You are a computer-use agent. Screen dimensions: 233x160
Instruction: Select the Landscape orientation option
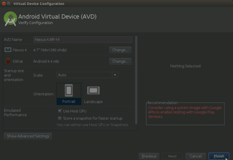(93, 94)
